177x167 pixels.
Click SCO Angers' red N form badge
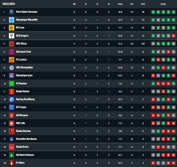[x=173, y=36]
